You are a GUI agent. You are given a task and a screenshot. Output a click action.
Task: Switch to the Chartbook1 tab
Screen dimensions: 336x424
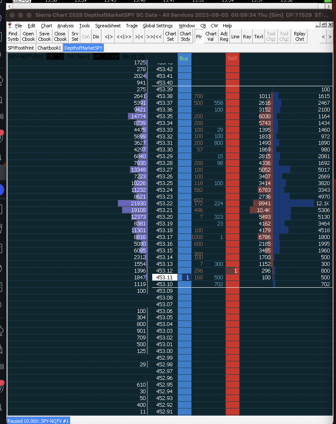tap(49, 48)
